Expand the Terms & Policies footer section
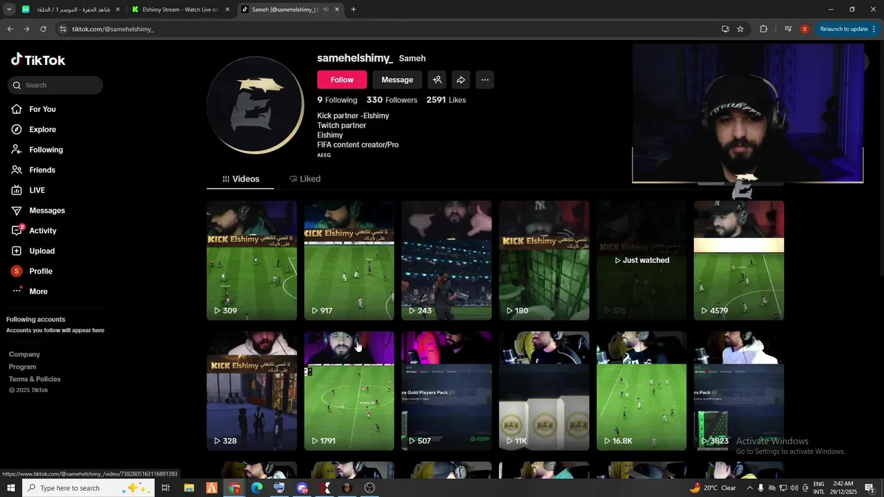 (35, 379)
